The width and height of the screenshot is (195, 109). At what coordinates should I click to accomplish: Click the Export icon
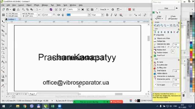(60, 9)
